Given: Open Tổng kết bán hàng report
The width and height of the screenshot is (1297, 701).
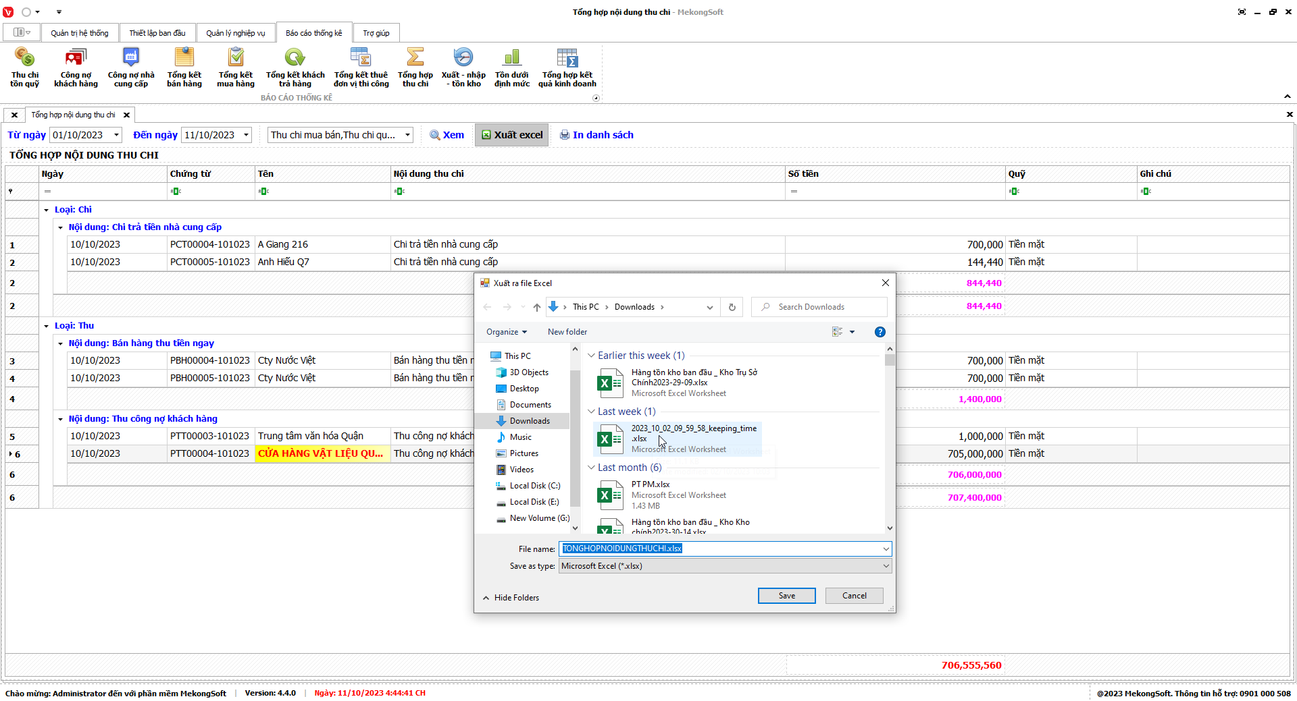Looking at the screenshot, I should pyautogui.click(x=184, y=67).
